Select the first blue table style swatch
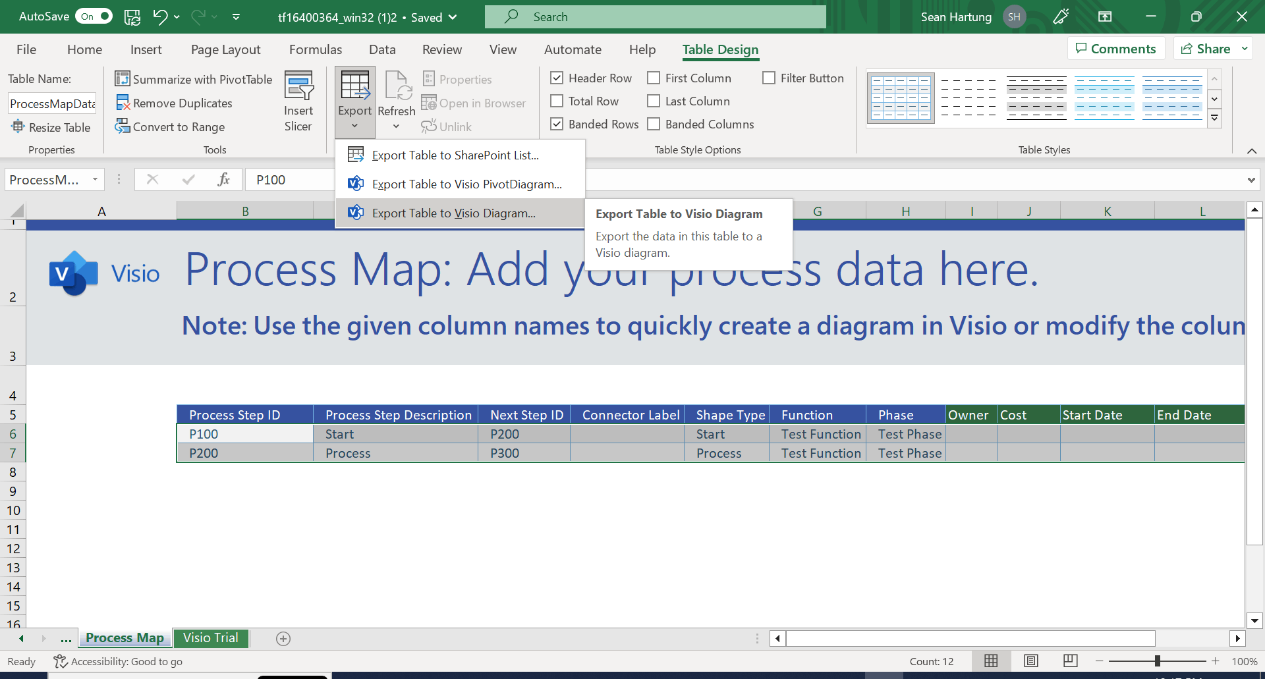The height and width of the screenshot is (679, 1265). [x=901, y=98]
